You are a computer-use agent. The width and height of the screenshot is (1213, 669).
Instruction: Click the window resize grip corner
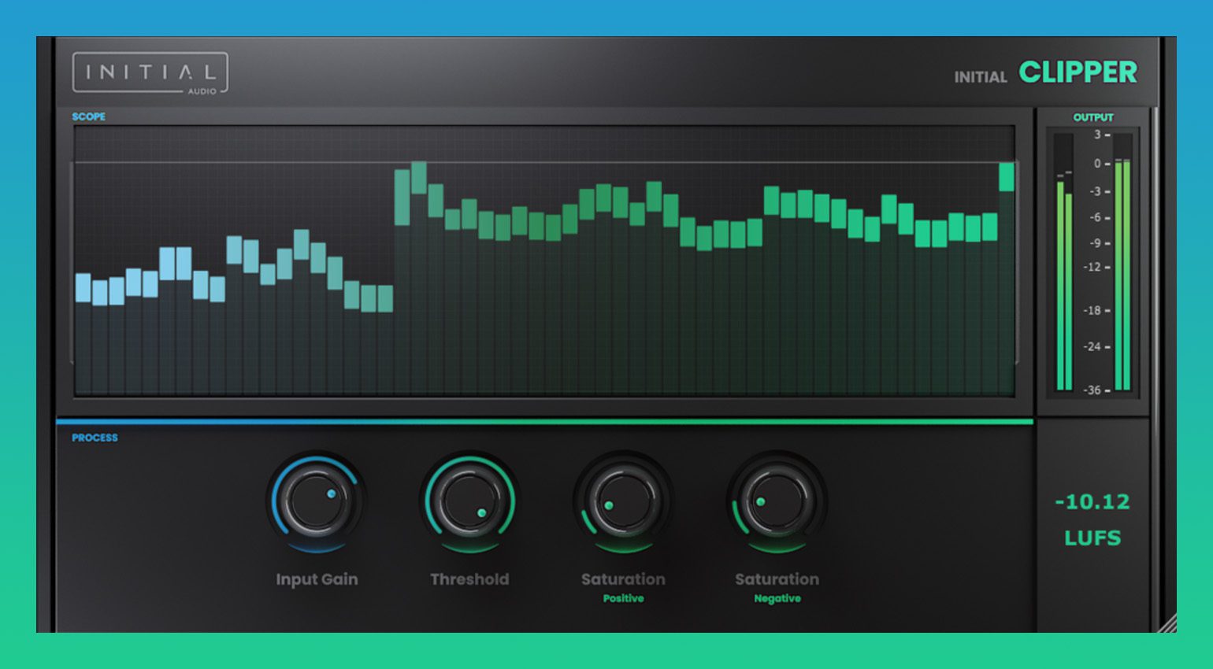coord(1167,623)
